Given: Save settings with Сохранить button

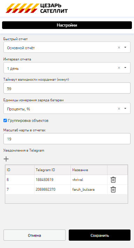Looking at the screenshot, I should (x=99, y=235).
